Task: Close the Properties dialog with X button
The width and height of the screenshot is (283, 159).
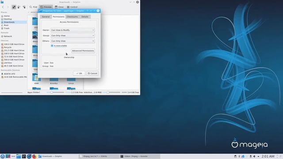Action: point(98,11)
